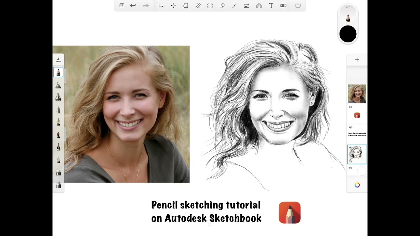Select the paint bucket Fill tool
Image resolution: width=420 pixels, height=236 pixels.
point(185,6)
